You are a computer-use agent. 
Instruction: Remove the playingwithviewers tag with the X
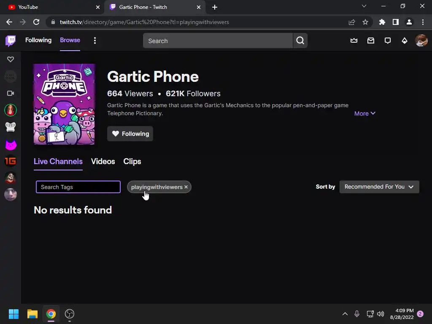click(186, 187)
